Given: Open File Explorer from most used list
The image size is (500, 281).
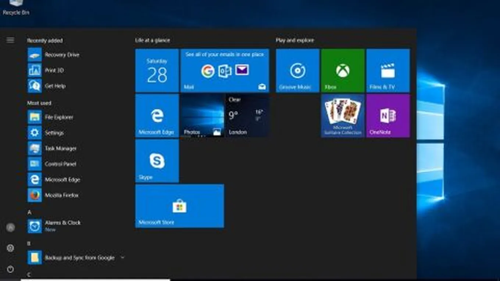Looking at the screenshot, I should pyautogui.click(x=59, y=117).
